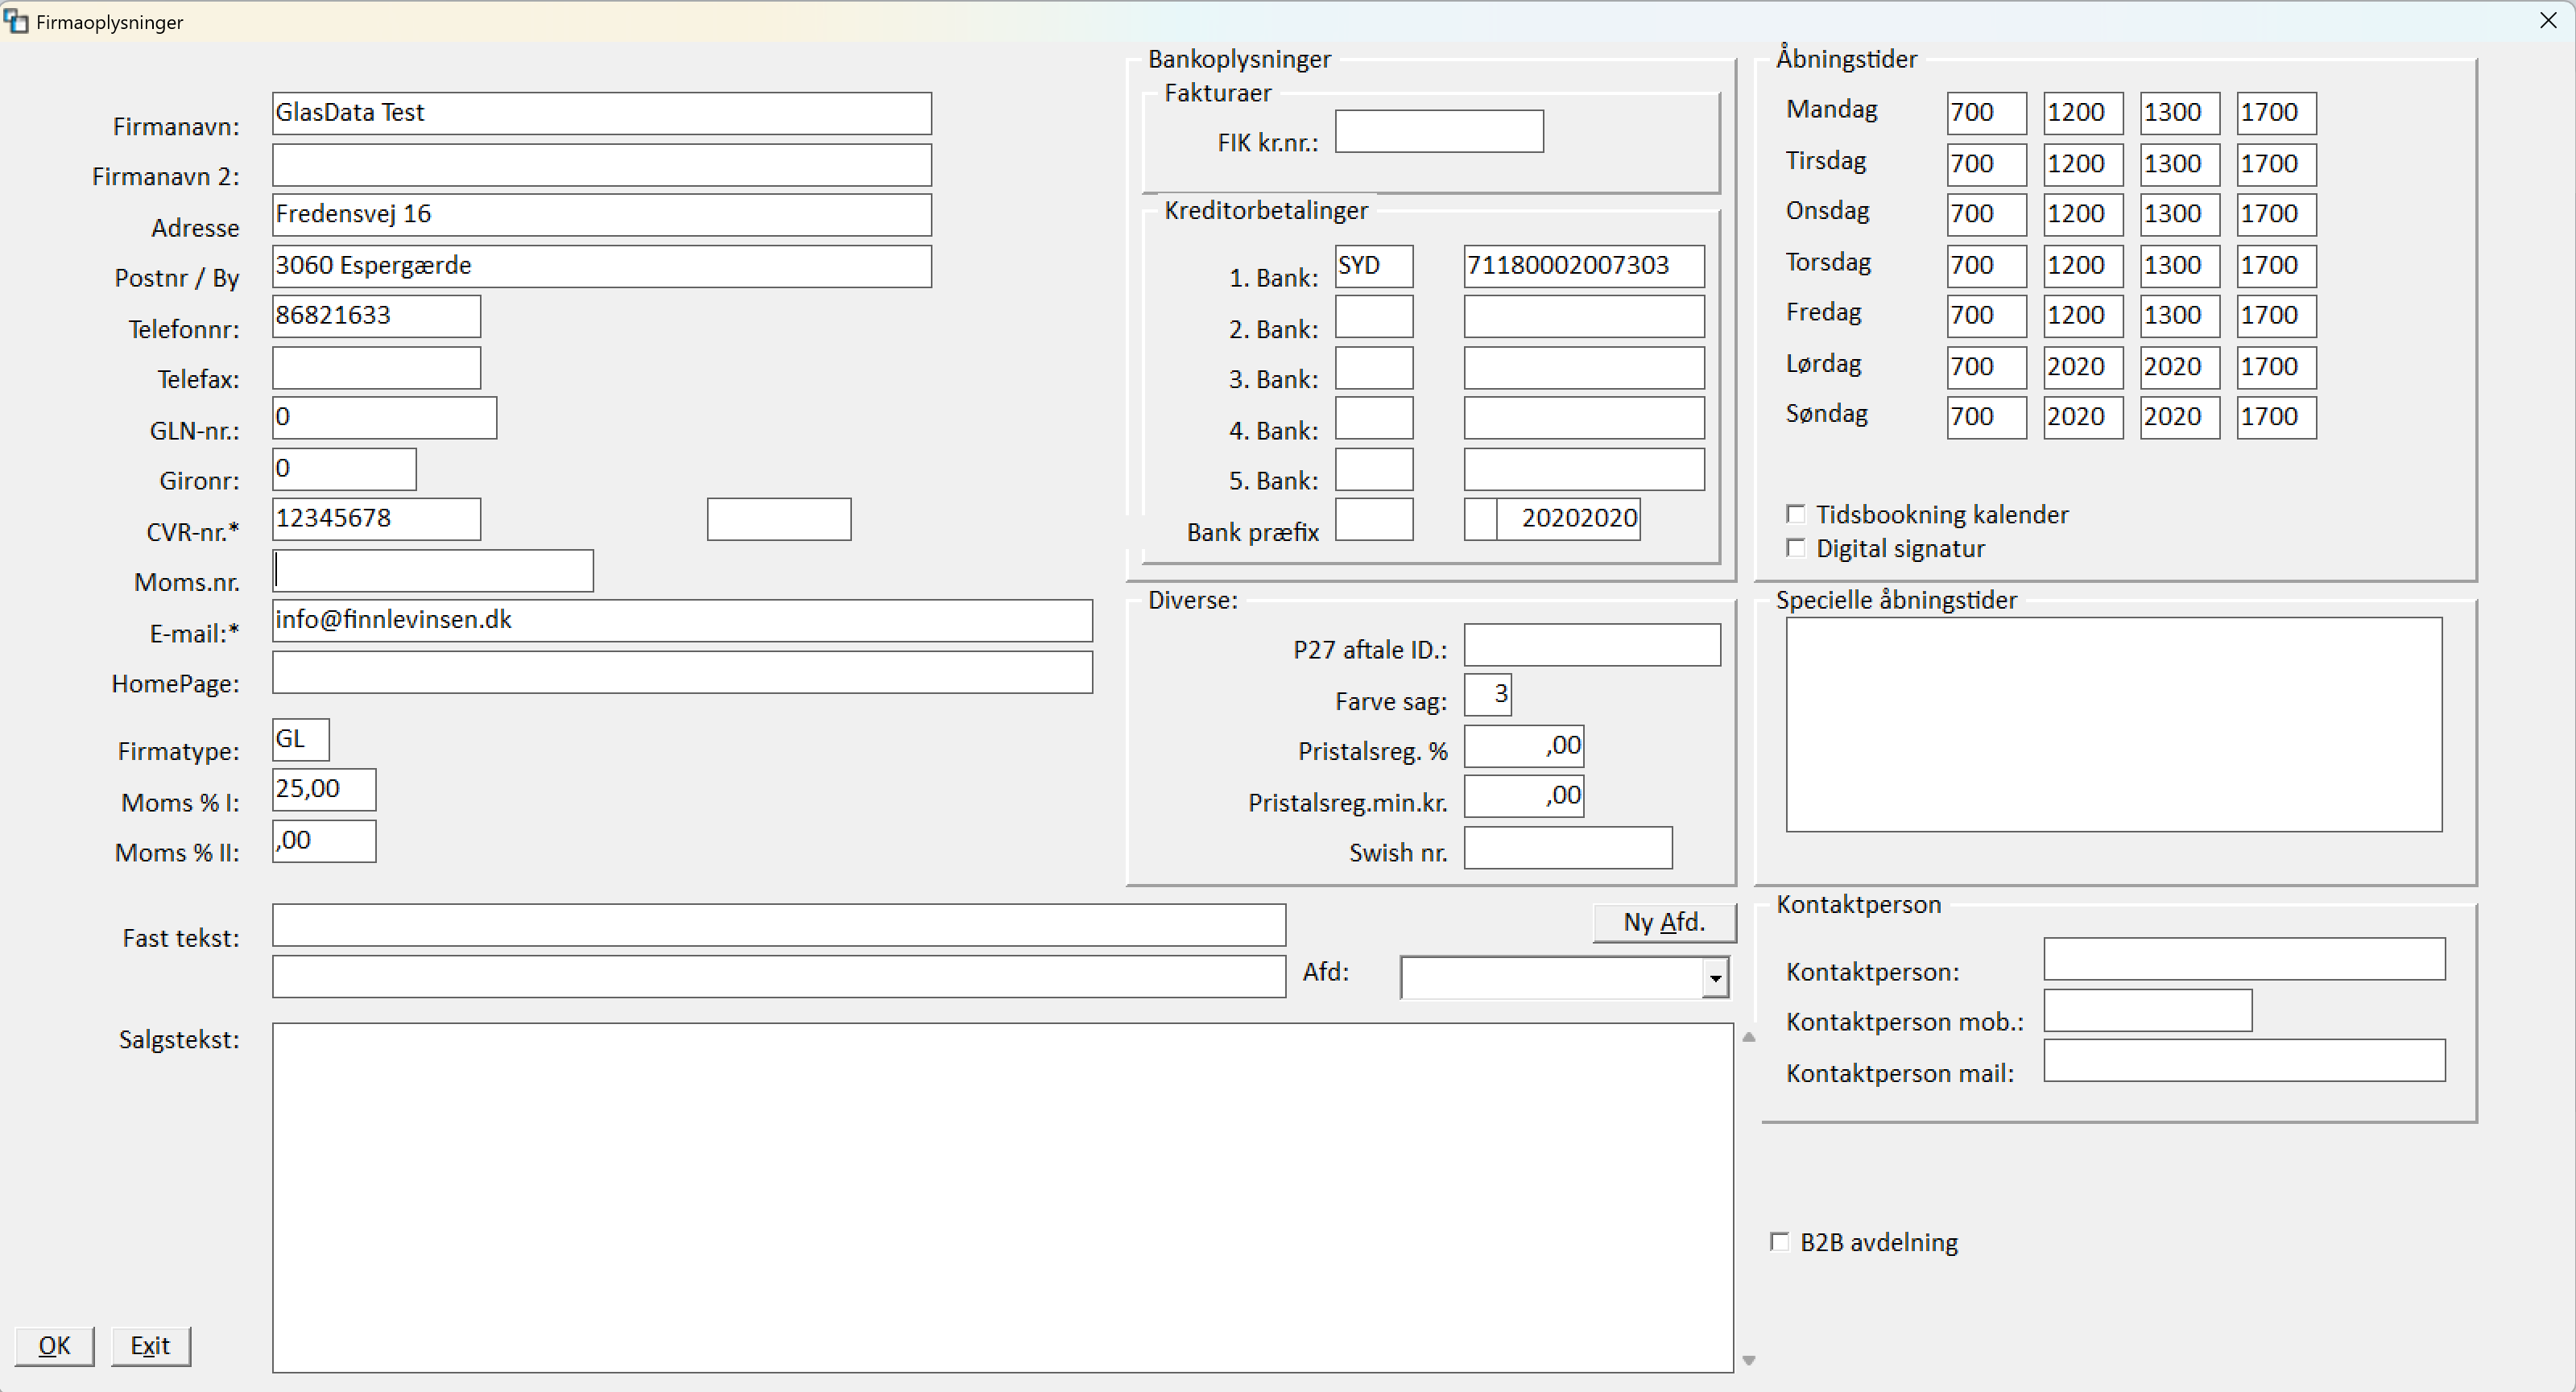Click the unlabeled field beside CVR-nr.
The width and height of the screenshot is (2576, 1392).
click(x=779, y=519)
